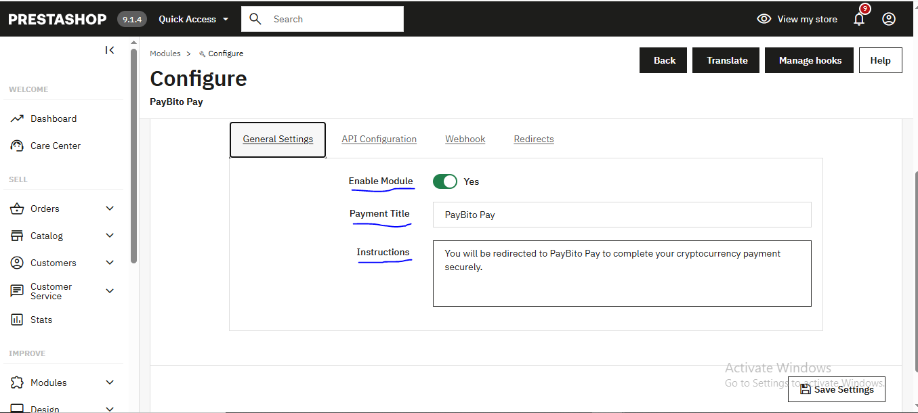
Task: Click the Translate button
Action: (726, 60)
